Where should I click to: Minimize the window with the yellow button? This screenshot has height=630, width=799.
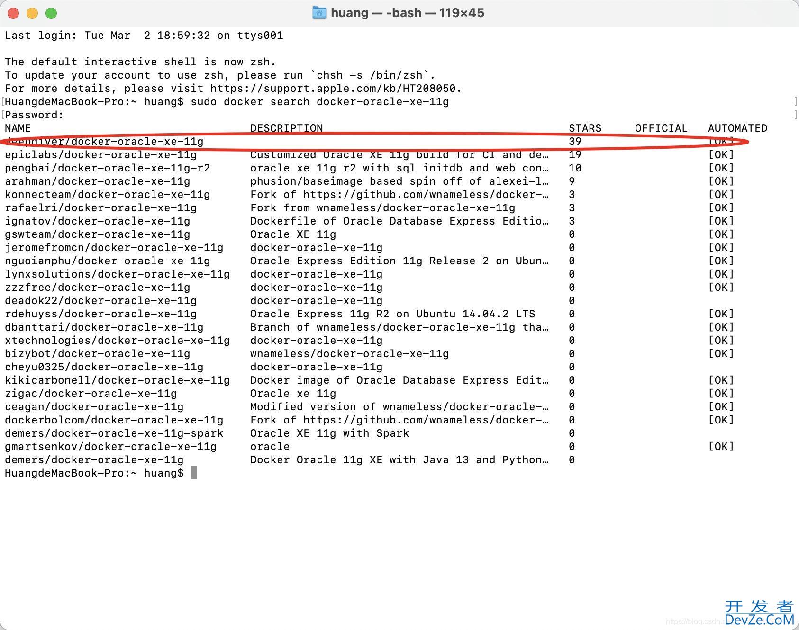point(32,13)
